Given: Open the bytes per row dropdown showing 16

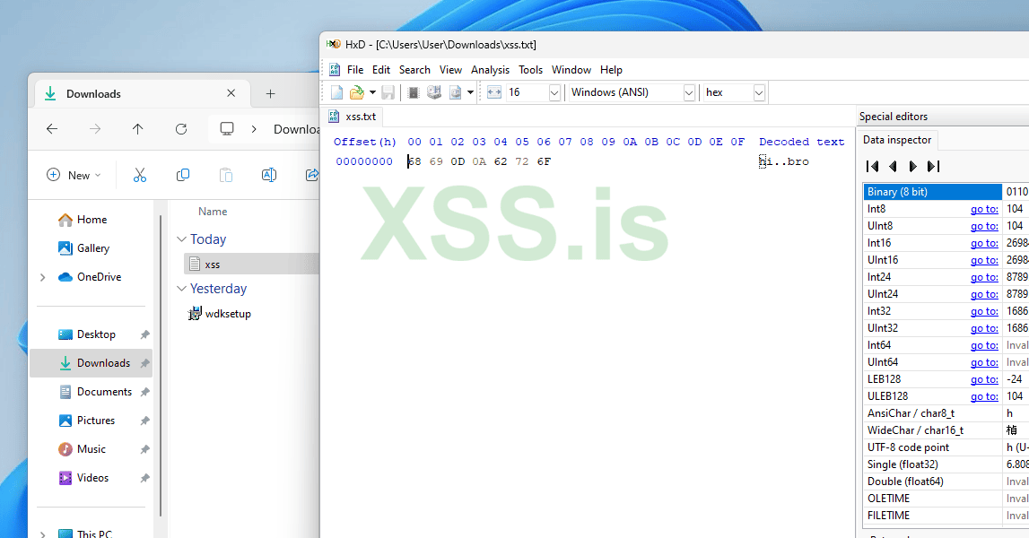Looking at the screenshot, I should point(554,92).
